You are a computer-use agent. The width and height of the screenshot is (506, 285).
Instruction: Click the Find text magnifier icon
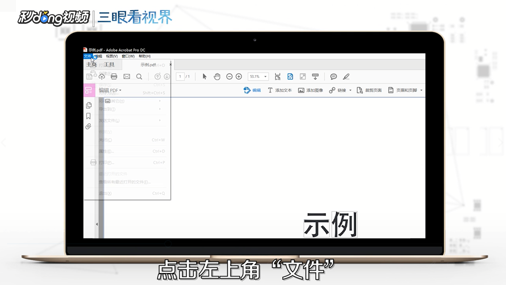[x=139, y=76]
